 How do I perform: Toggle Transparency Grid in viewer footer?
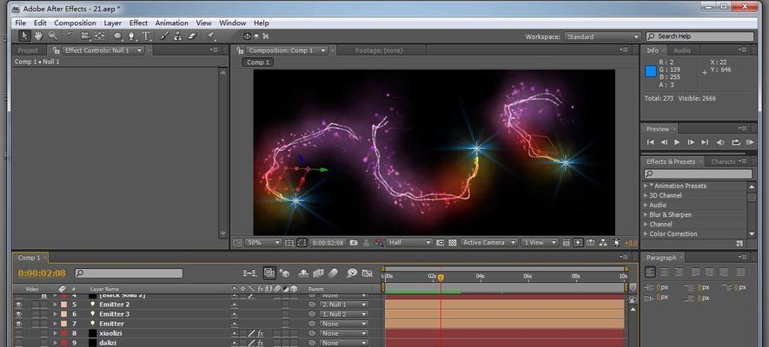pyautogui.click(x=452, y=242)
